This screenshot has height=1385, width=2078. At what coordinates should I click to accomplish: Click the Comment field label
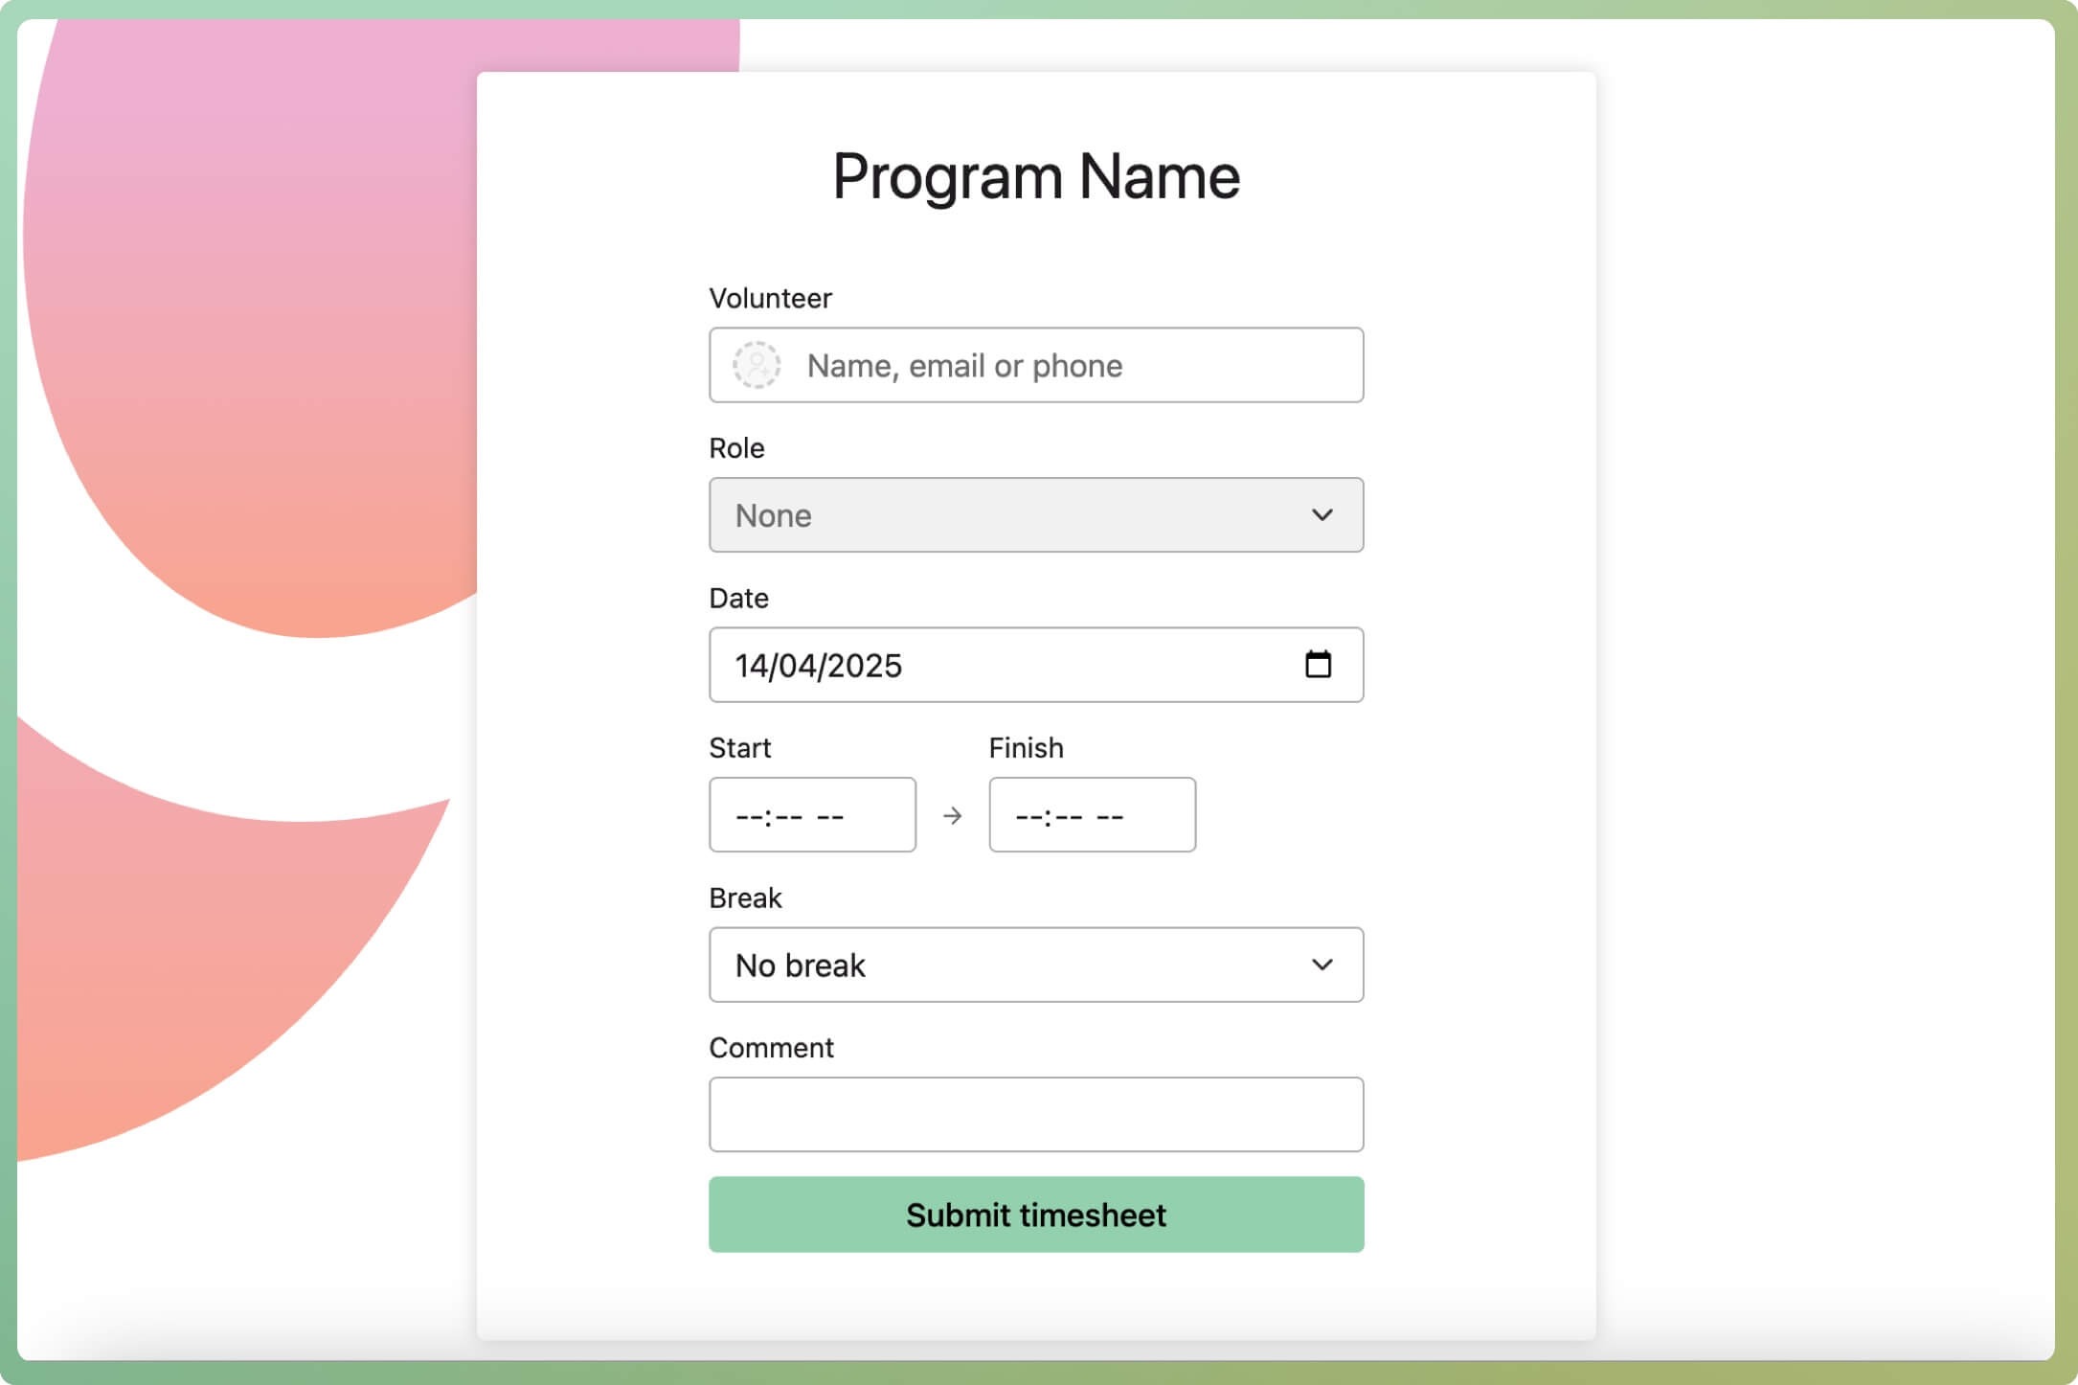click(771, 1048)
